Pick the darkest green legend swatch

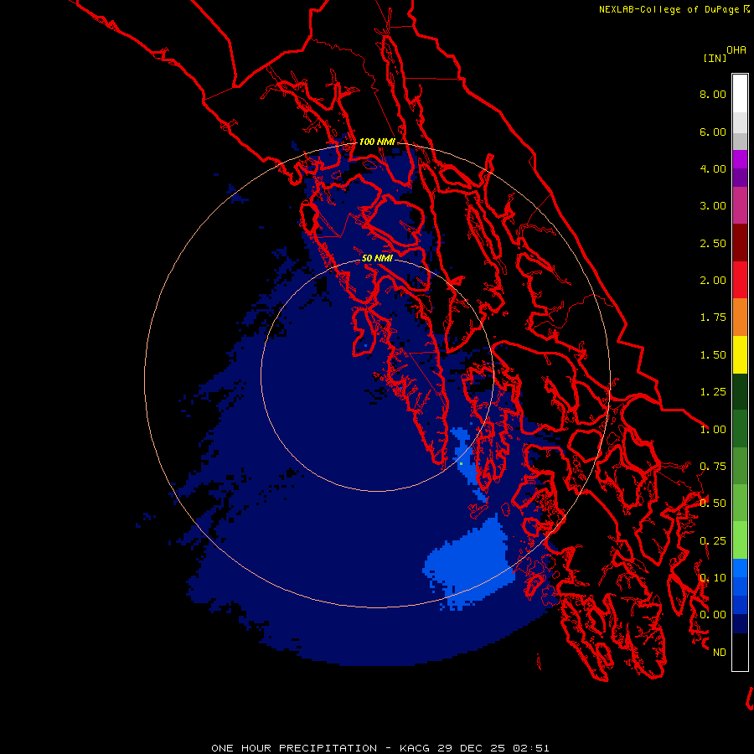[x=740, y=391]
